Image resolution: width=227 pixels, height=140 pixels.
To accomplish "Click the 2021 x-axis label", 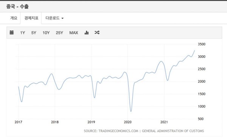I will (164, 122).
